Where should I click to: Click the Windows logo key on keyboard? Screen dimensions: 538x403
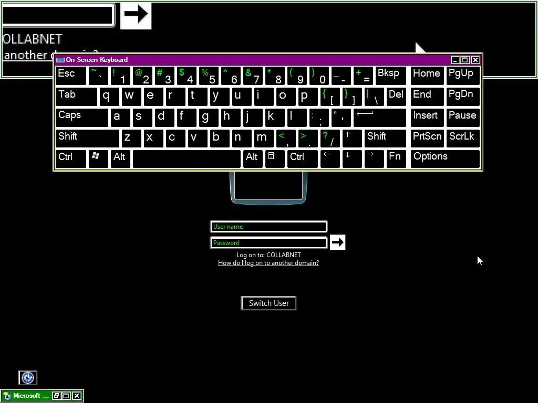[x=98, y=159]
